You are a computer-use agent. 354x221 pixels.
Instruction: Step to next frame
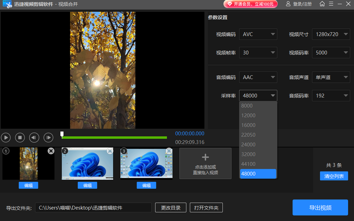pyautogui.click(x=48, y=137)
